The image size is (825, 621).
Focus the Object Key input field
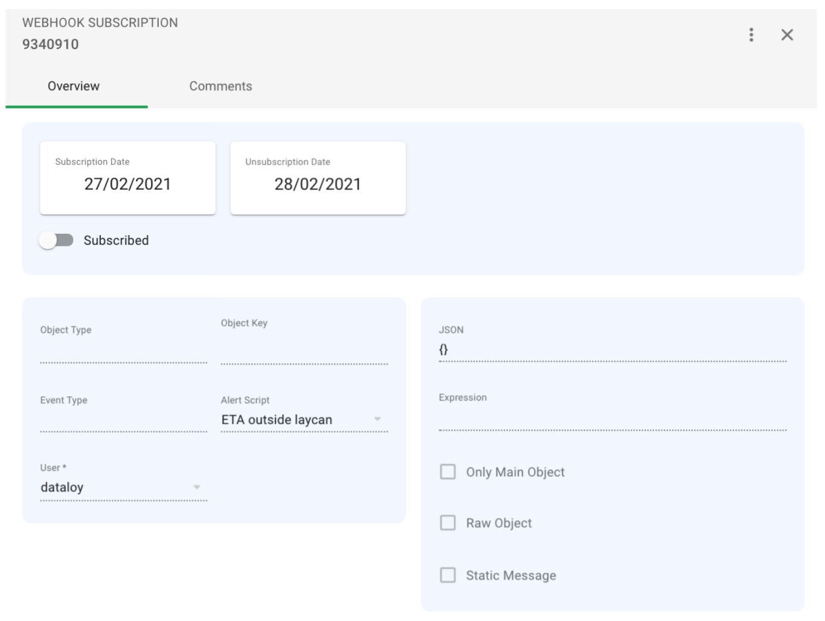[x=304, y=353]
